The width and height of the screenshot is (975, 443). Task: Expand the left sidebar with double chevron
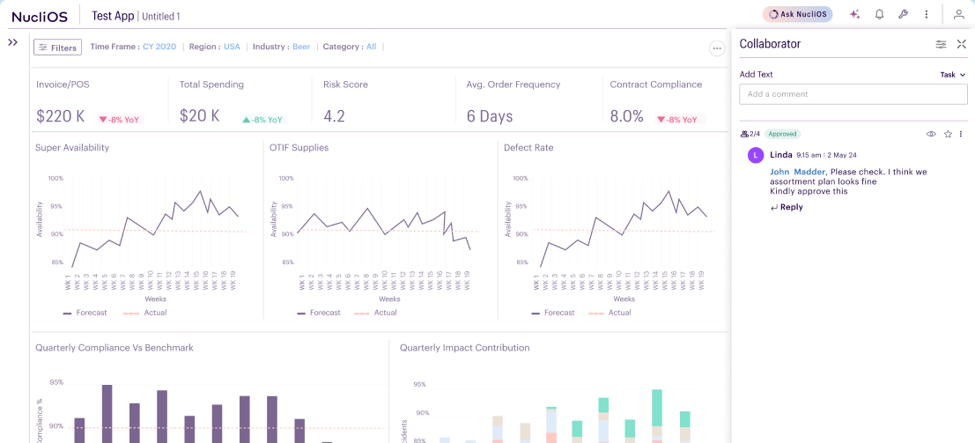(12, 42)
